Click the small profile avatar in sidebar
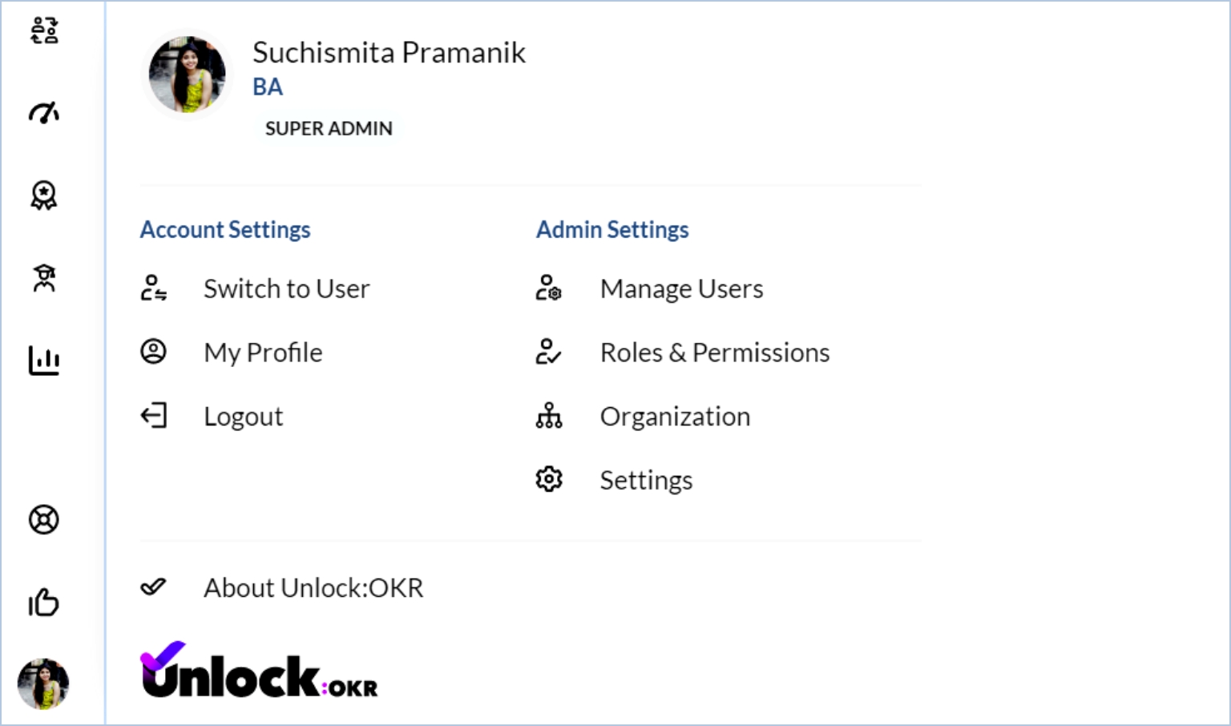Image resolution: width=1231 pixels, height=726 pixels. [x=43, y=684]
